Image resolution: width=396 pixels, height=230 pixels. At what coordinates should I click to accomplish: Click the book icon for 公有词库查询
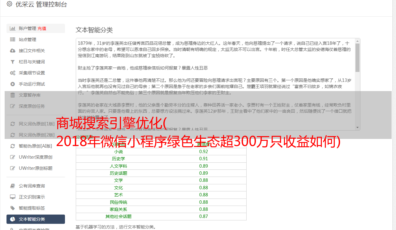click(13, 186)
